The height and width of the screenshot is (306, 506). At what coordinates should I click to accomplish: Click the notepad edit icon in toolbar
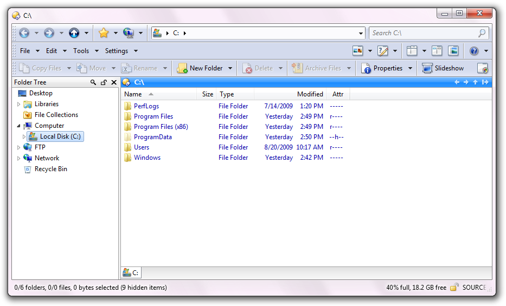click(x=383, y=51)
